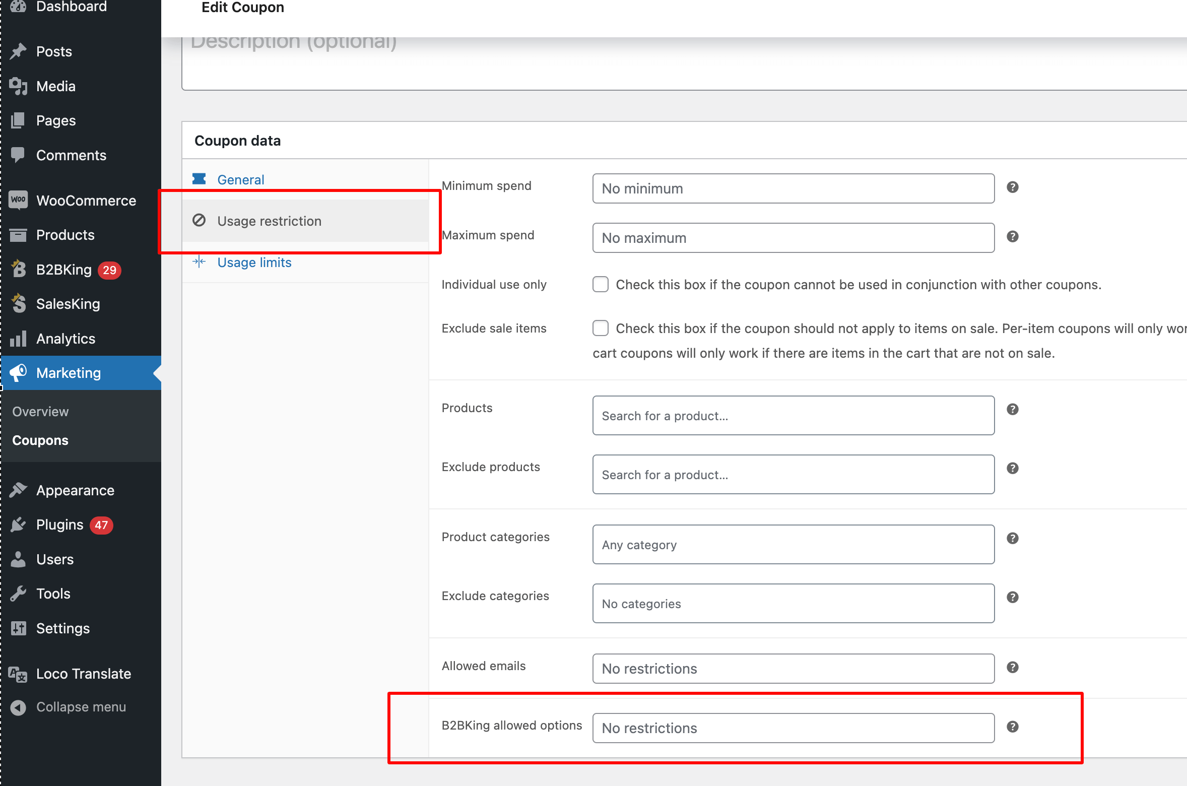The image size is (1187, 786).
Task: Click the B2BKing allowed options field
Action: point(794,728)
